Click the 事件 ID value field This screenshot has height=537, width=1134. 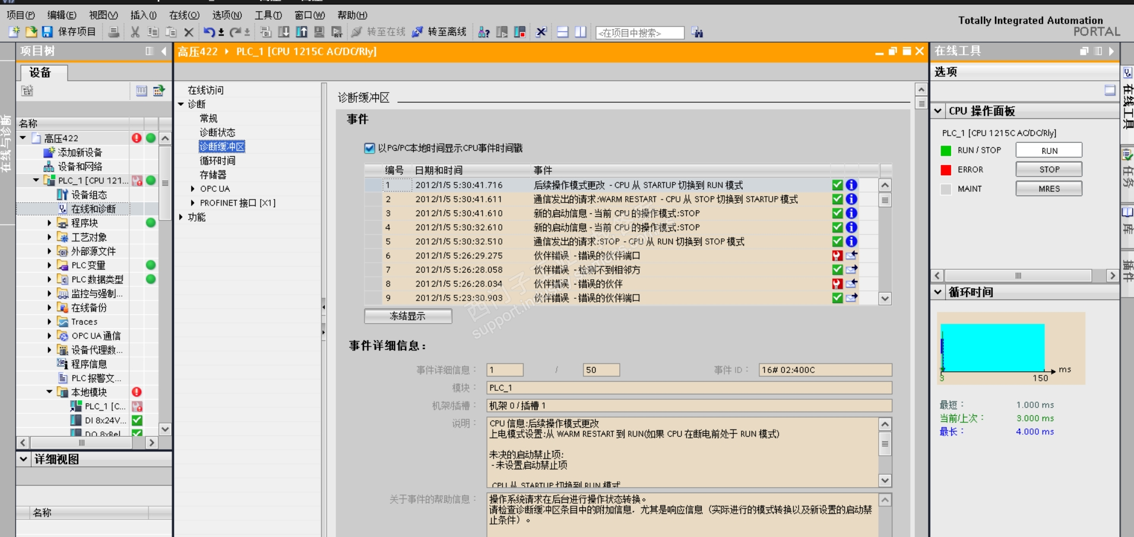pyautogui.click(x=825, y=370)
